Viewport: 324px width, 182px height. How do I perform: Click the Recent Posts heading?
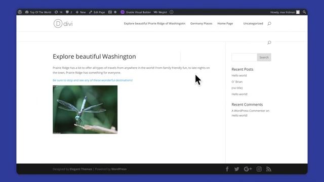[x=242, y=69]
